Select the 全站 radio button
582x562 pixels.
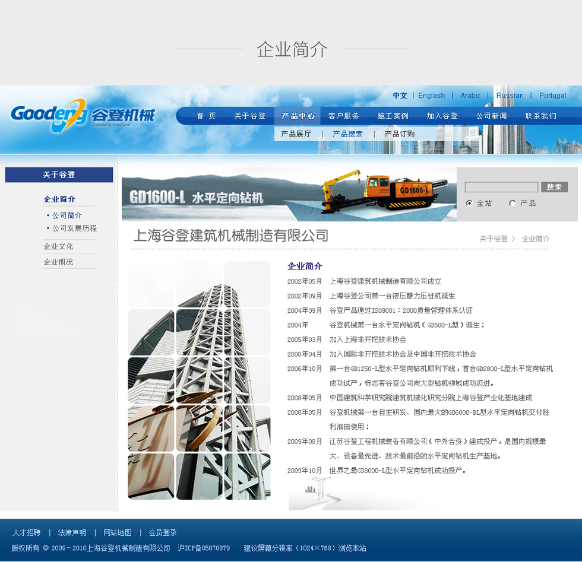tap(469, 203)
